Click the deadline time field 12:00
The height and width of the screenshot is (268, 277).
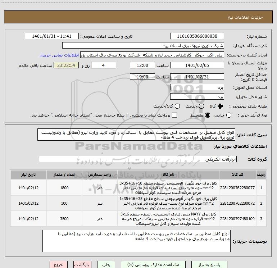pyautogui.click(x=142, y=65)
